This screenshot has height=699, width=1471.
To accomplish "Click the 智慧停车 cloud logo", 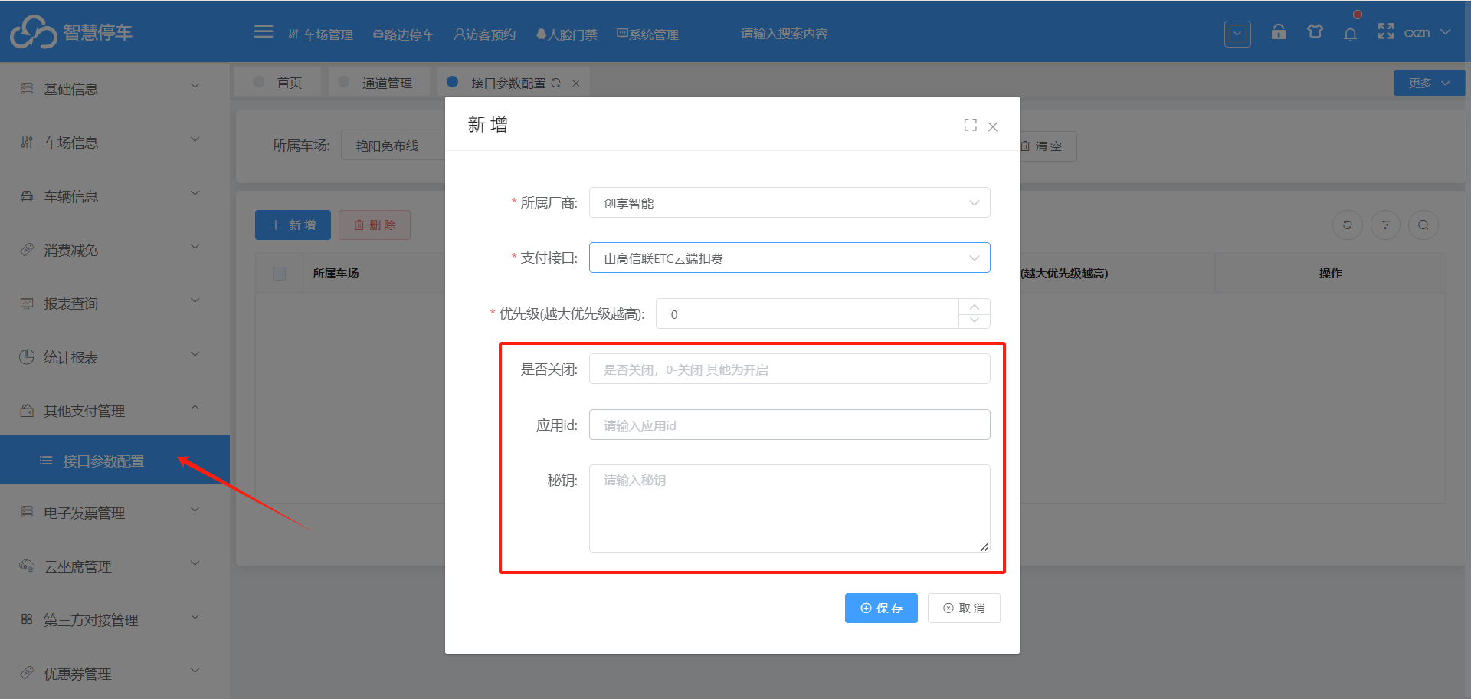I will 33,32.
